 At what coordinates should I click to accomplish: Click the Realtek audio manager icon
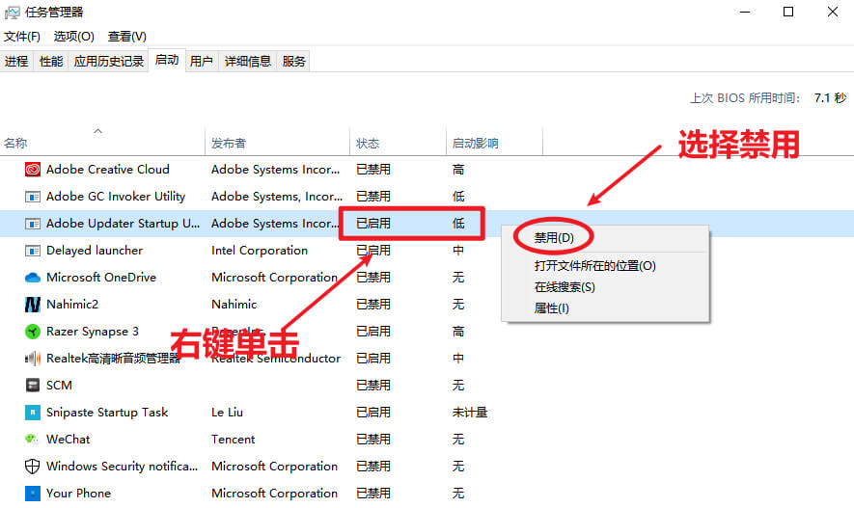32,359
